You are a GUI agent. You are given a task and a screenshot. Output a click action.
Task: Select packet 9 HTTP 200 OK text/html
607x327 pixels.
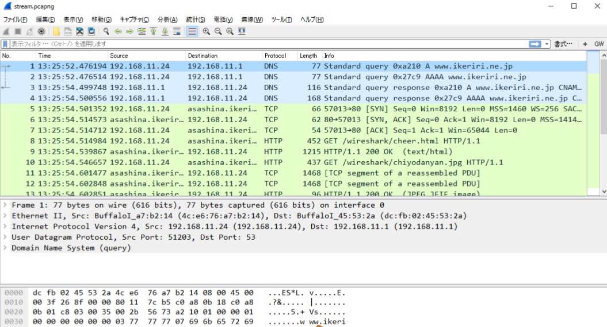pos(294,151)
